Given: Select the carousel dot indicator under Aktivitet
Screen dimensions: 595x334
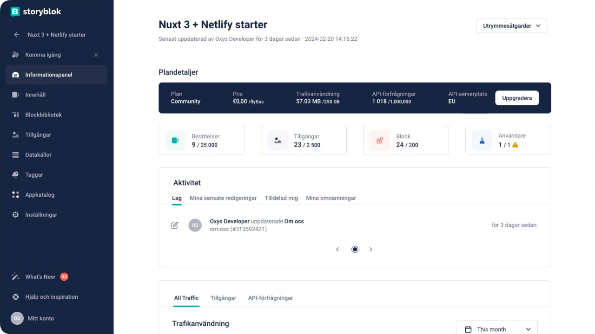Looking at the screenshot, I should pos(355,249).
